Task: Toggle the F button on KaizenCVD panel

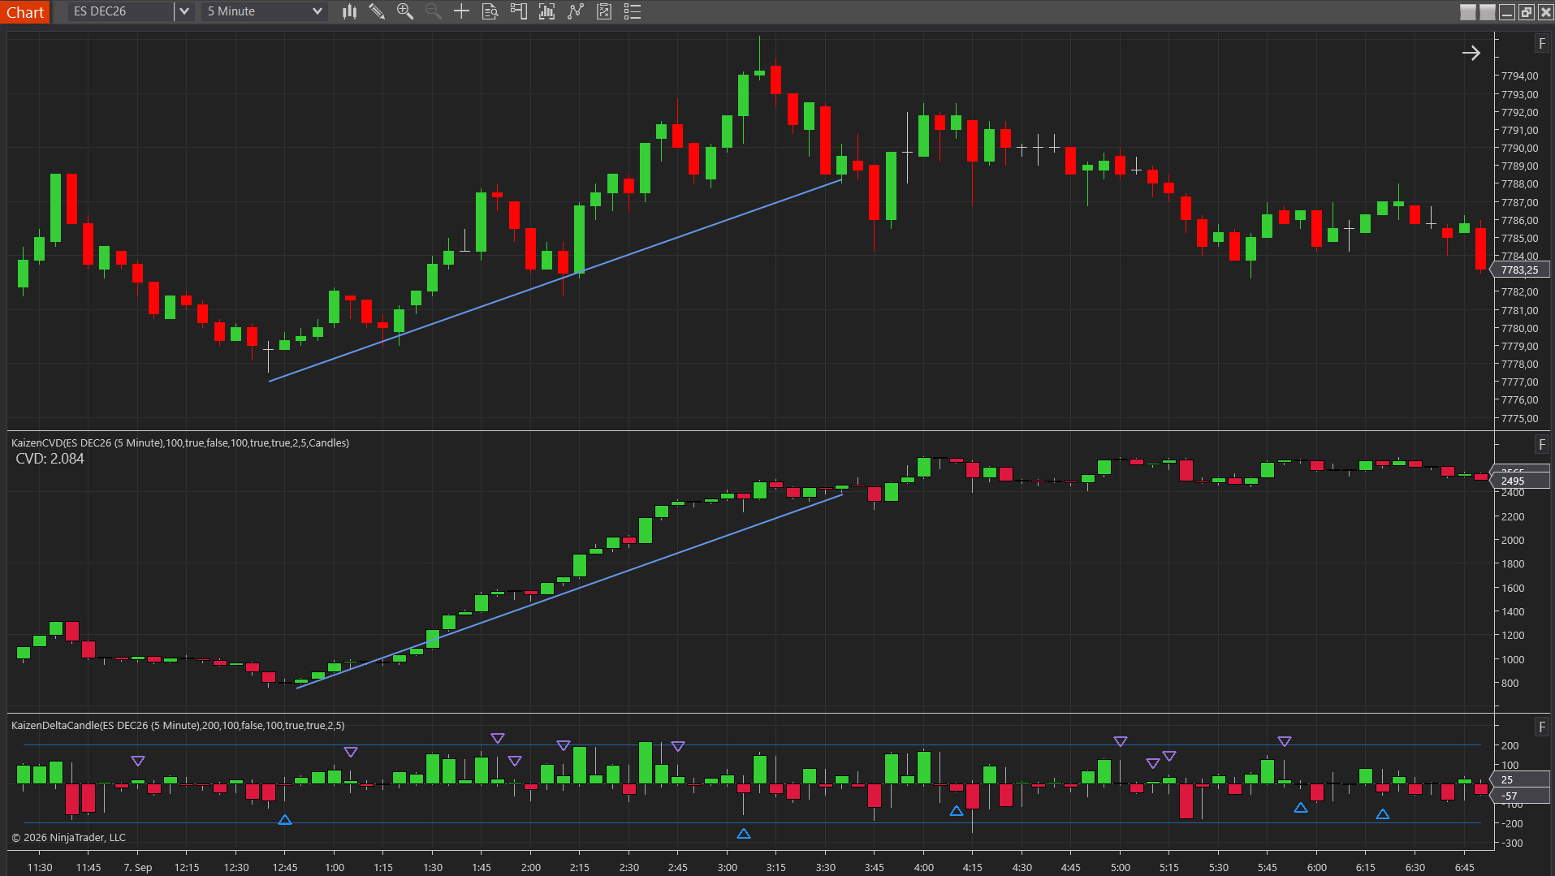Action: [x=1542, y=445]
